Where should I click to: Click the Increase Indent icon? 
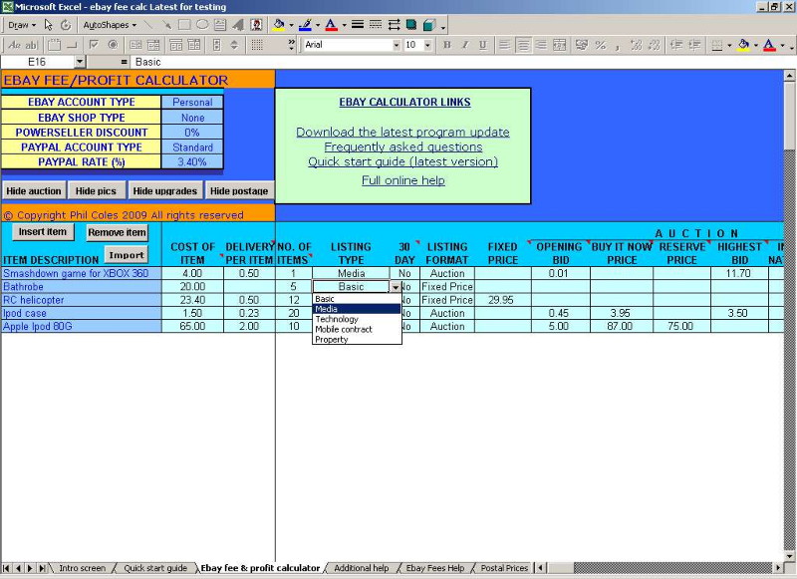tap(693, 45)
